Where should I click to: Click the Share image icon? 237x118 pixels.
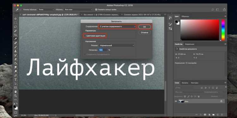pos(224,9)
